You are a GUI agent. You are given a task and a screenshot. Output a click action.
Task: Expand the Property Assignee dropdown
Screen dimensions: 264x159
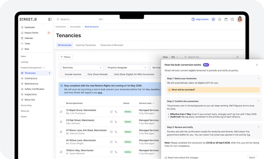tap(127, 68)
